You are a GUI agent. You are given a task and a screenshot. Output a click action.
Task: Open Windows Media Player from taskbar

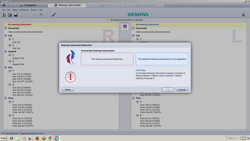[x=24, y=138]
